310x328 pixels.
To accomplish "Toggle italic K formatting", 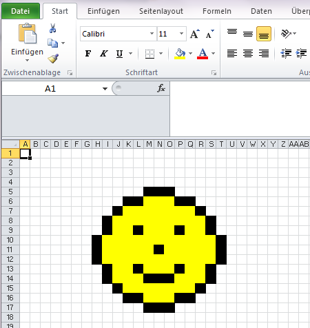I will 103,54.
